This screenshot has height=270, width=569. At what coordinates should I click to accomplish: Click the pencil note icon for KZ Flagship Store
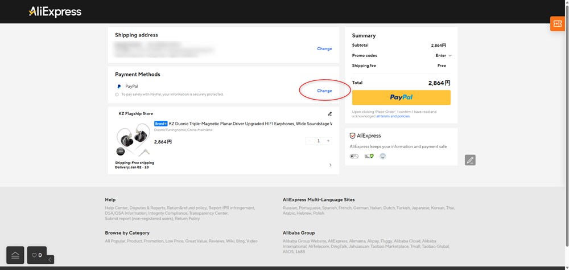pos(329,114)
